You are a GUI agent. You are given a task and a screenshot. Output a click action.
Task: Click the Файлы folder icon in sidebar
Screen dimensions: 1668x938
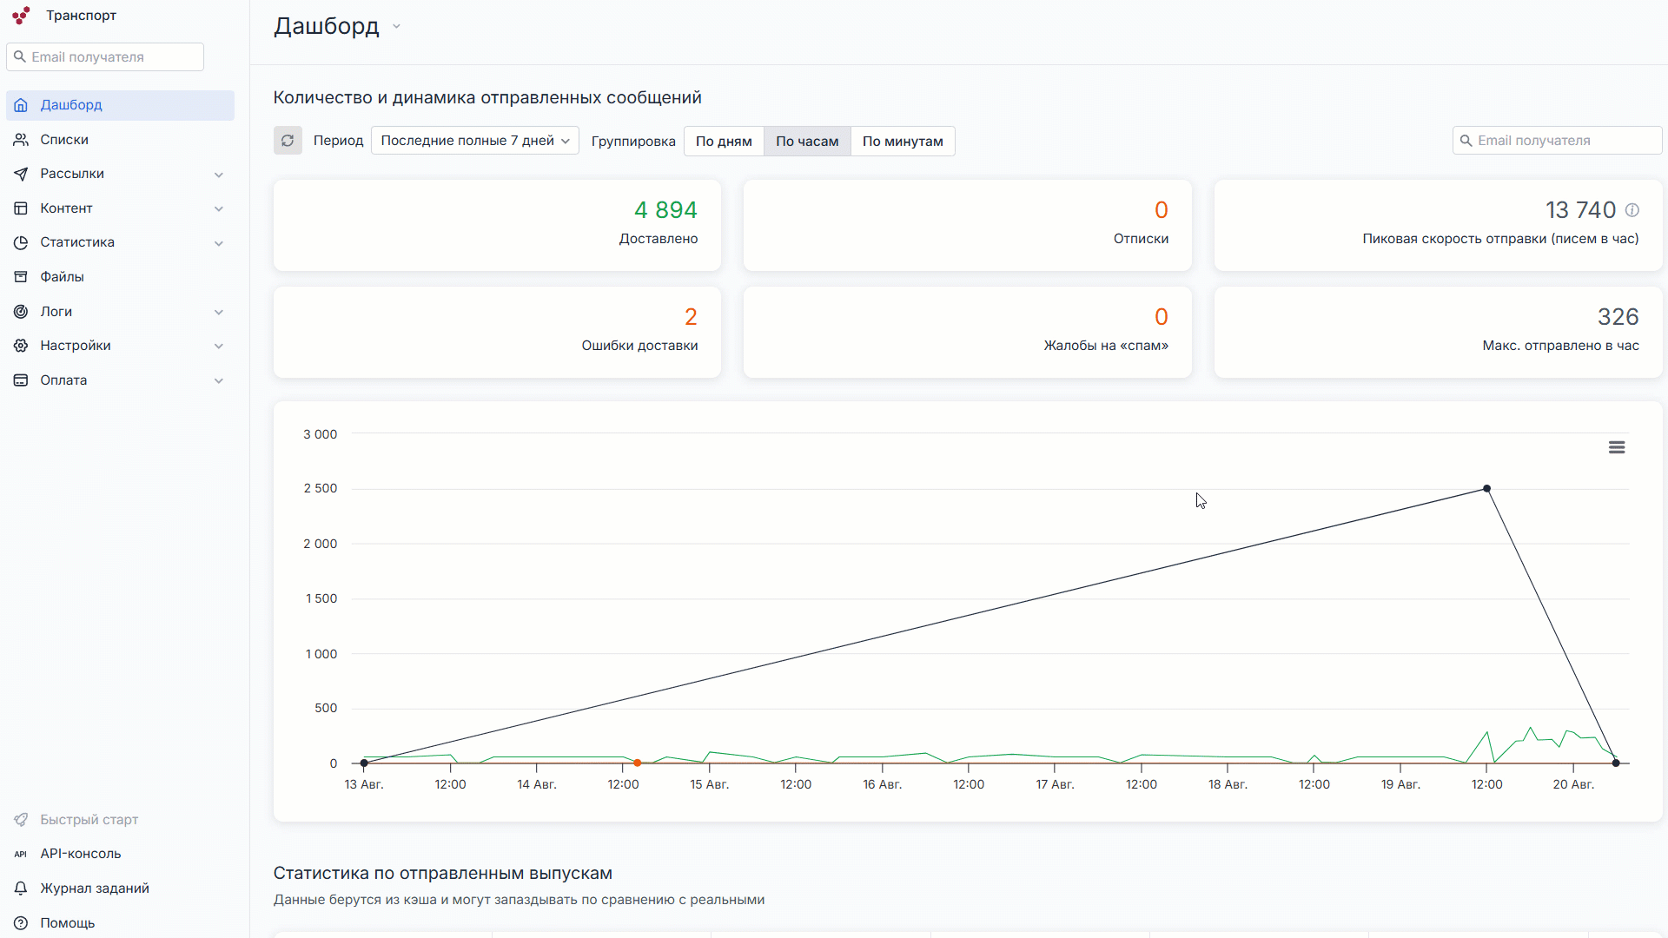21,276
